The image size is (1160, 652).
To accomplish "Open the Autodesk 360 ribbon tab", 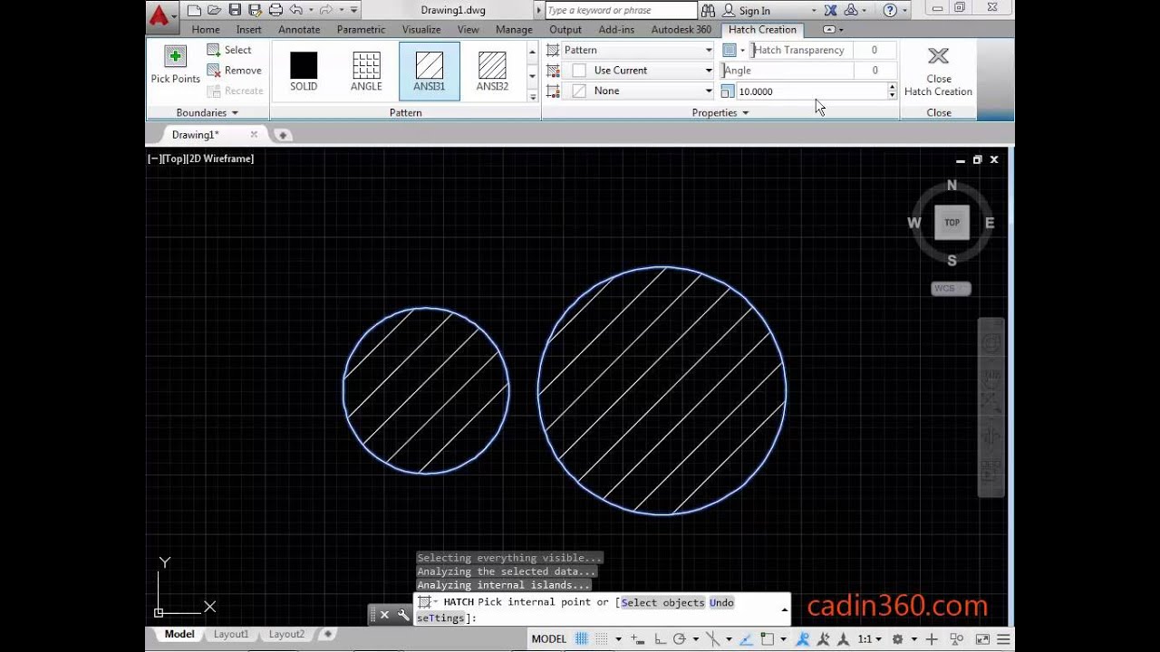I will [x=681, y=30].
